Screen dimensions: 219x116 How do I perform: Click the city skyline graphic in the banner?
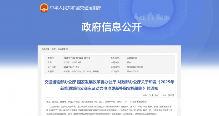tap(152, 16)
